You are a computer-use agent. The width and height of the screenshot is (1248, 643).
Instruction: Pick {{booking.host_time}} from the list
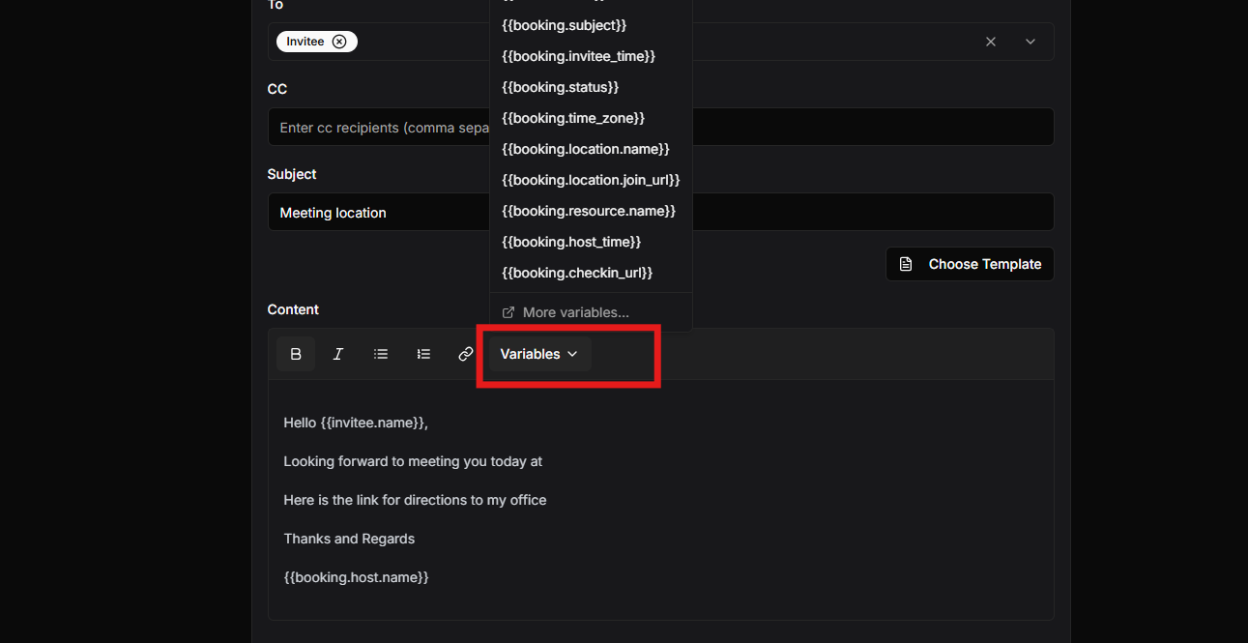571,242
